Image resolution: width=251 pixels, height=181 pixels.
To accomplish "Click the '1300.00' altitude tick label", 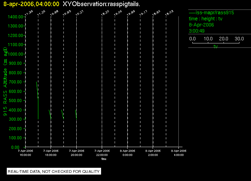I will tap(15, 26).
